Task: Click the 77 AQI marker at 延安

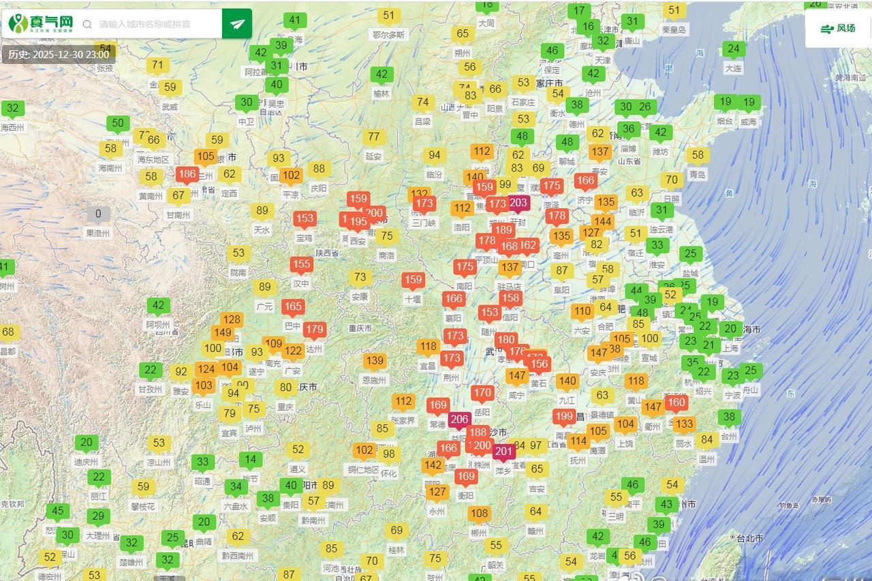Action: point(373,137)
